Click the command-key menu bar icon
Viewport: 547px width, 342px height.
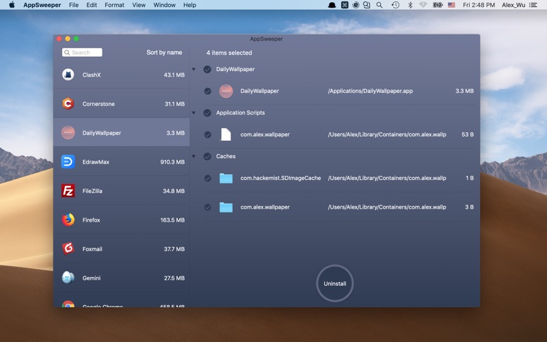345,5
